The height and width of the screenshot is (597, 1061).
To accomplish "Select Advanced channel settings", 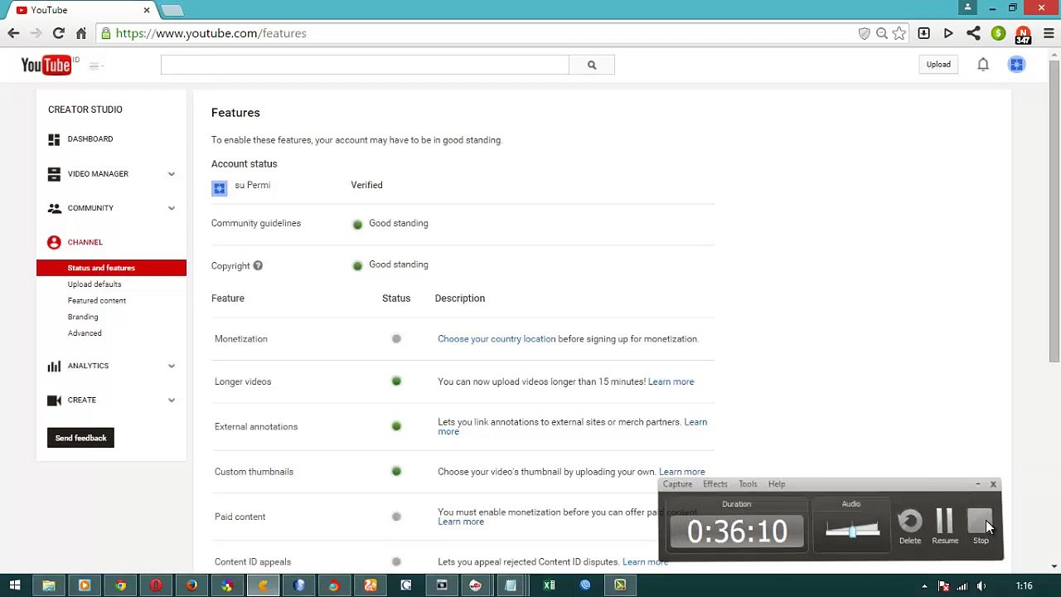I will 85,333.
